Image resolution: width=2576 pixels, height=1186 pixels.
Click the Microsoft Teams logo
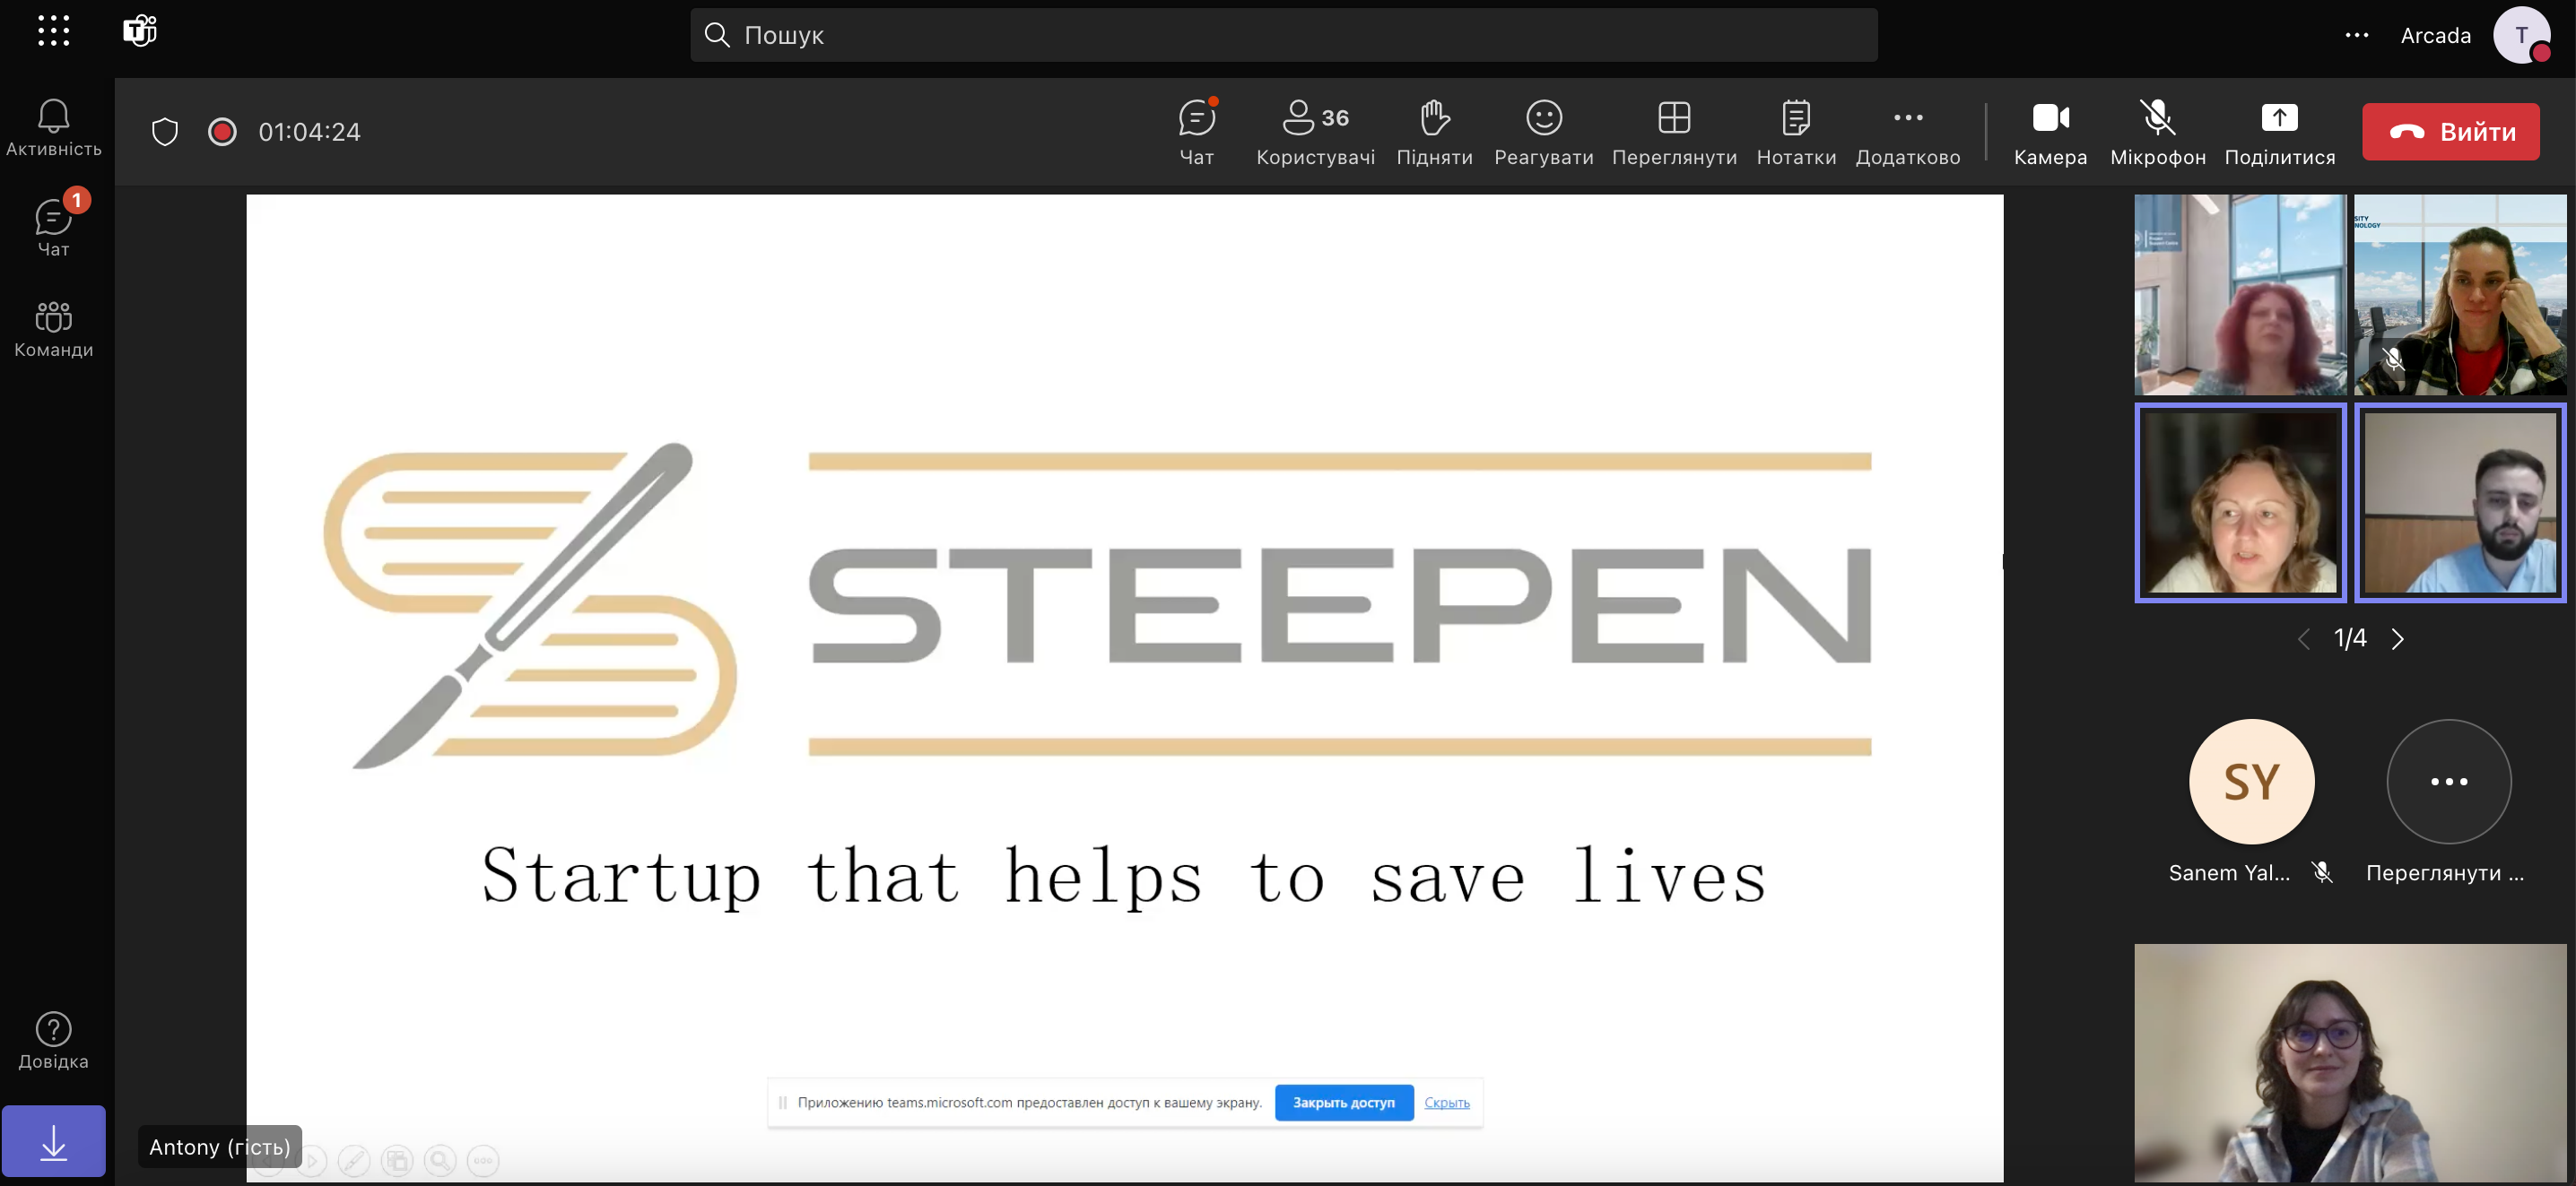140,31
